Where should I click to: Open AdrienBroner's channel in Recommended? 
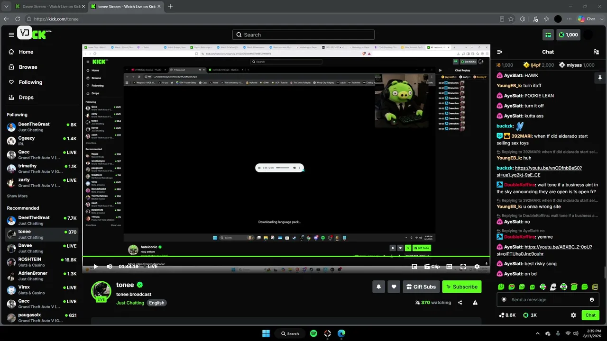pyautogui.click(x=42, y=276)
